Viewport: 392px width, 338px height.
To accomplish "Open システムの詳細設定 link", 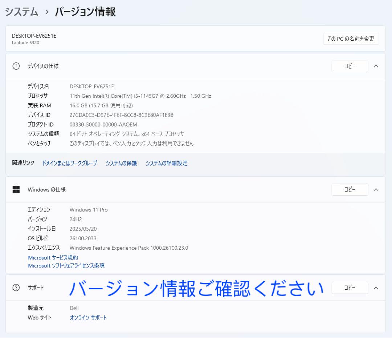I will point(166,163).
